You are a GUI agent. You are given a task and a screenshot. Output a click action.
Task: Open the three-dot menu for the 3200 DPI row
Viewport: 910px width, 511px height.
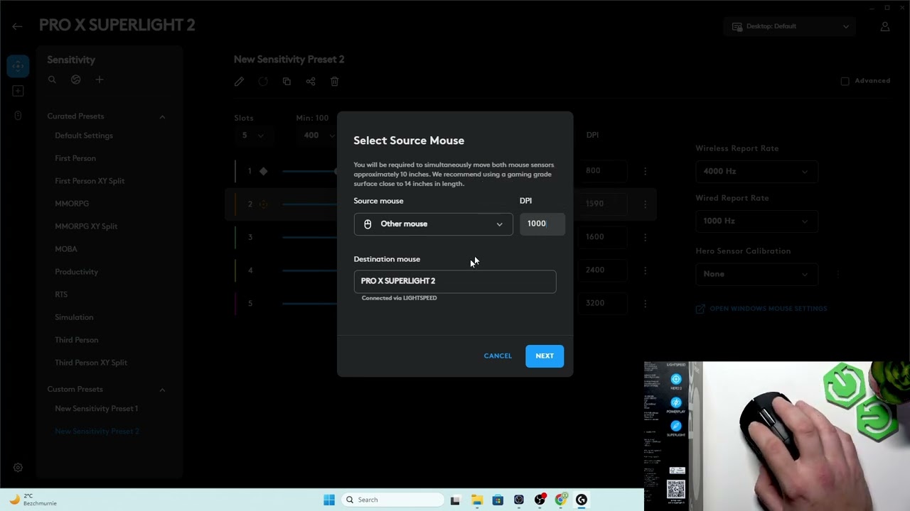646,303
